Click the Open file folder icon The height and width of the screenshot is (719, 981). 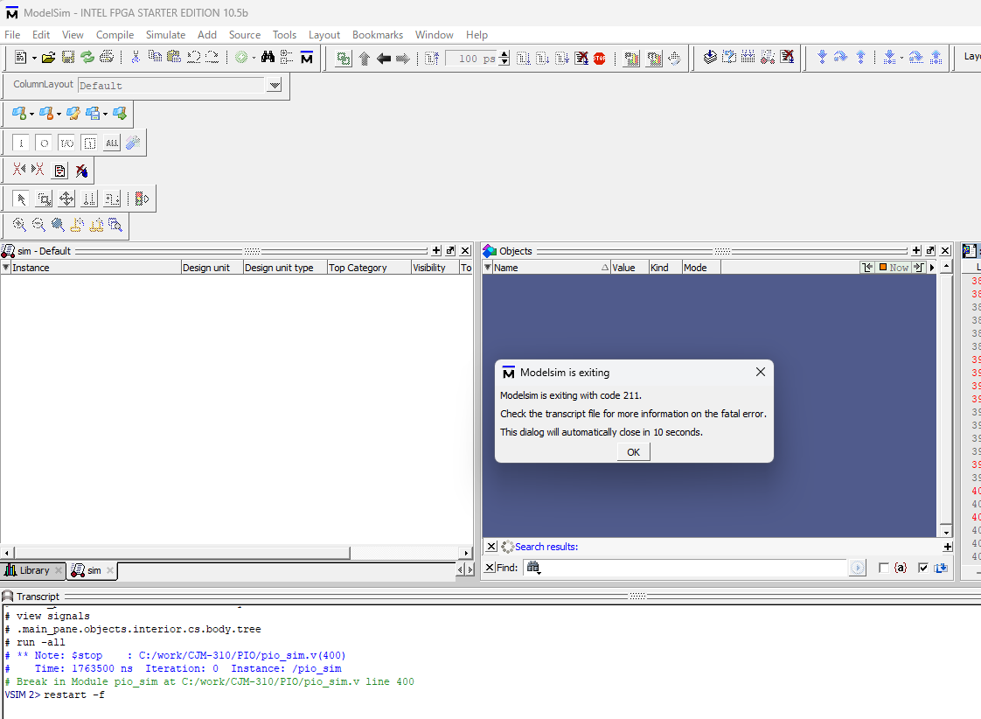click(x=48, y=59)
